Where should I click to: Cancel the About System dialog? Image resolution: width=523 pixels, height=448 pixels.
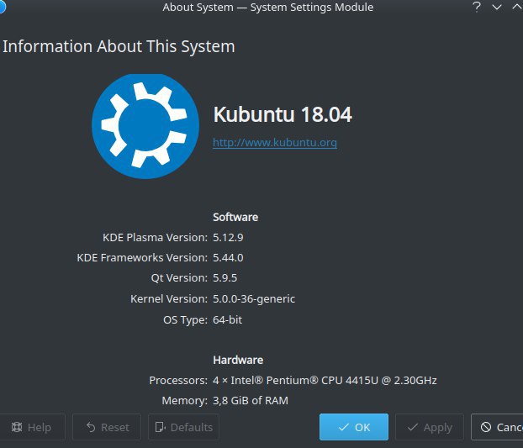497,427
